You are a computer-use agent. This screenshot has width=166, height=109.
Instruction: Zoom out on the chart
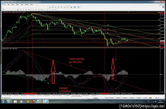[x=61, y=7]
